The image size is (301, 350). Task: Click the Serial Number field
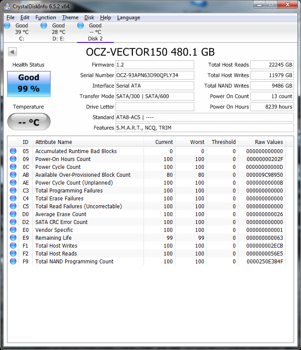tap(155, 75)
